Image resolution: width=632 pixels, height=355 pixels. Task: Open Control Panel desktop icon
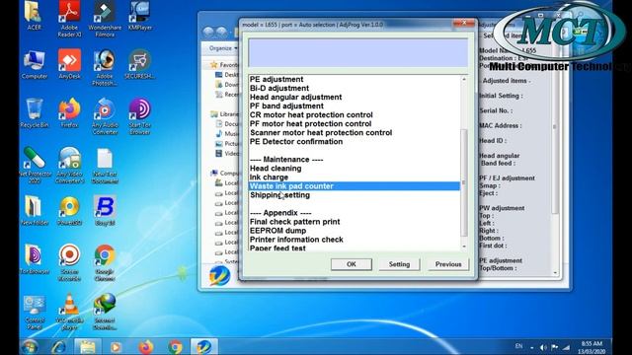(x=35, y=313)
